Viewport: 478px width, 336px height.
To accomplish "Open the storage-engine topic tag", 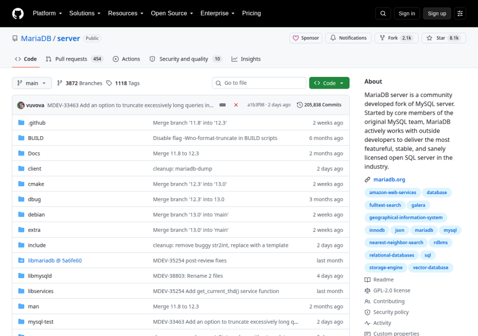I will pyautogui.click(x=386, y=267).
